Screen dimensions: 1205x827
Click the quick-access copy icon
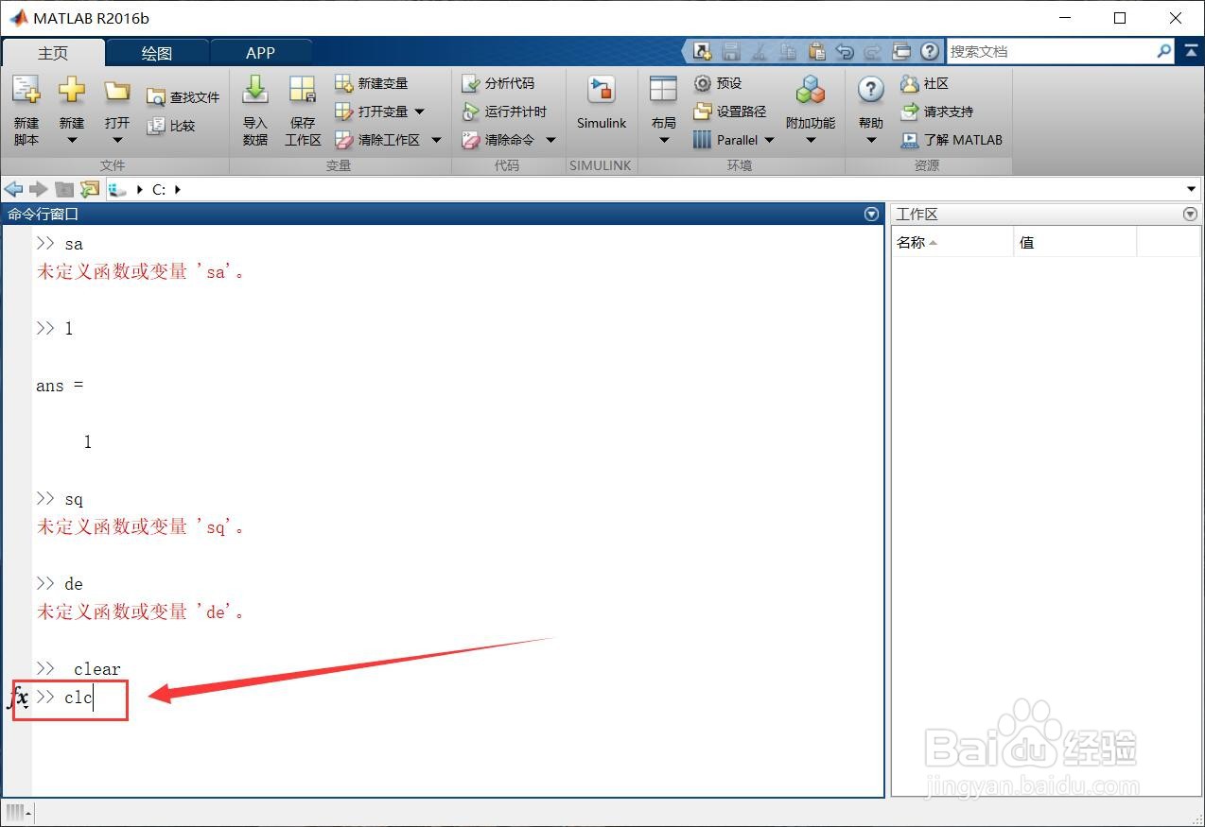[788, 51]
